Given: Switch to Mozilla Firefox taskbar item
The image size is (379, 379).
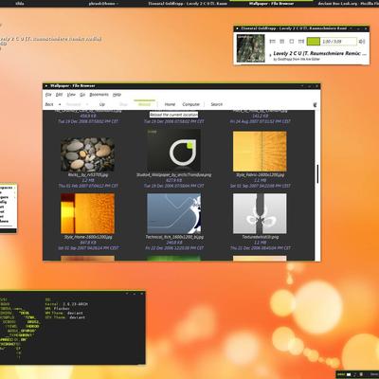Looking at the screenshot, I should pyautogui.click(x=348, y=4).
